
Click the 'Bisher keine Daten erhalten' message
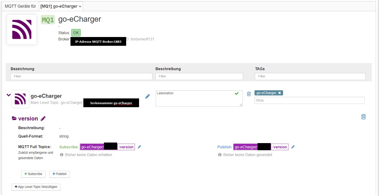click(x=89, y=155)
